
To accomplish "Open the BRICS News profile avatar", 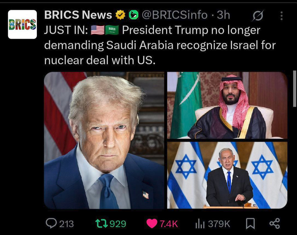I will point(22,24).
